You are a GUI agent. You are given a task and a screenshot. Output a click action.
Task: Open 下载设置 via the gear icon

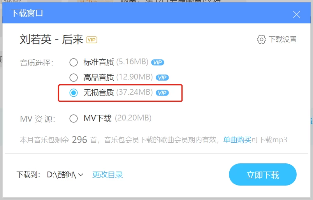(261, 39)
